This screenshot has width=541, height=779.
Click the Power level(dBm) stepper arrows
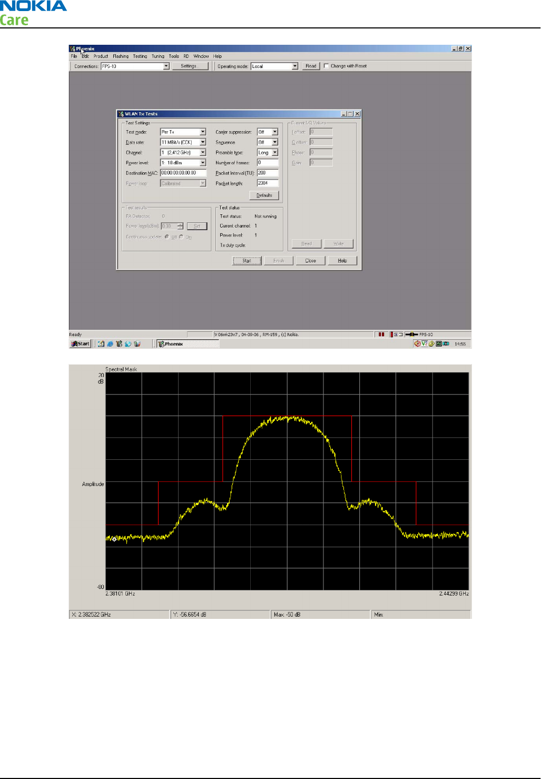pyautogui.click(x=180, y=226)
